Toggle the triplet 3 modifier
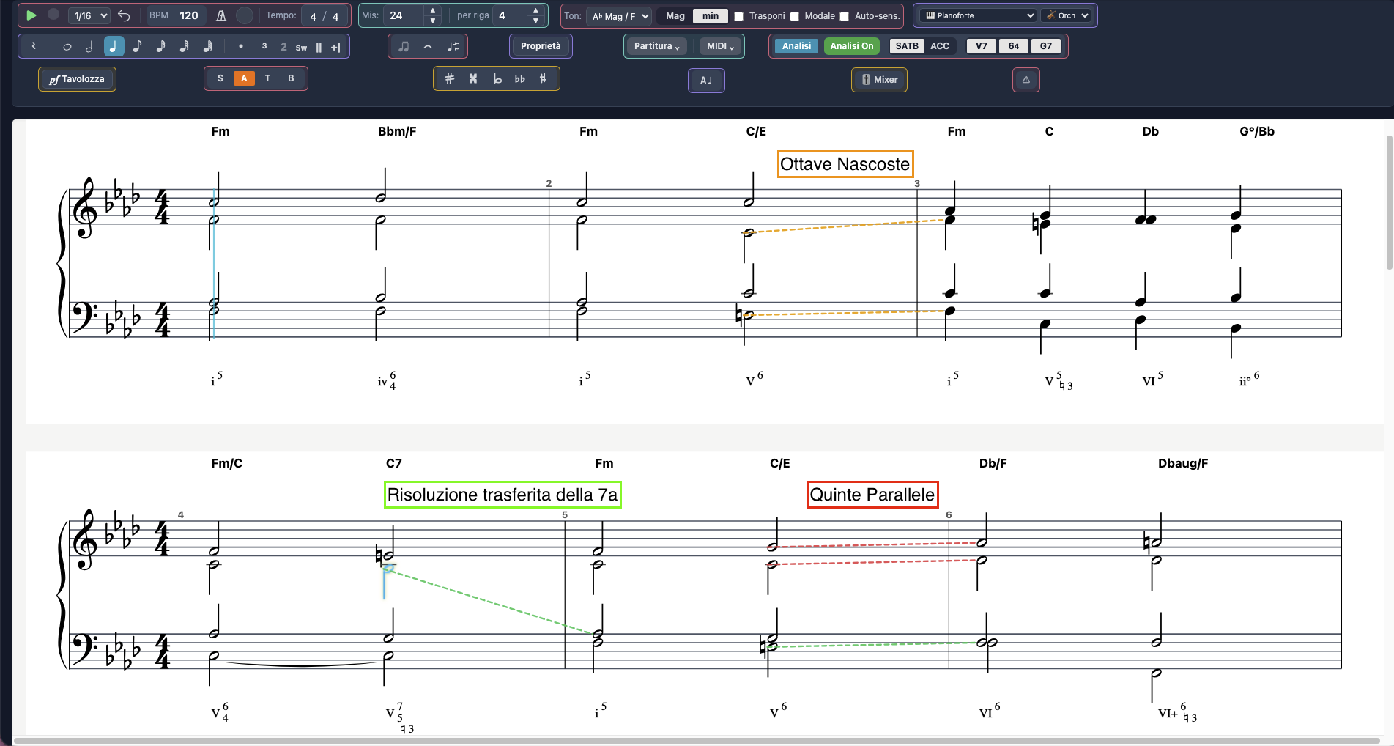 [x=264, y=46]
